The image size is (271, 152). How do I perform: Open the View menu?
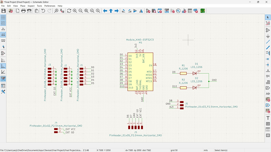click(15, 6)
